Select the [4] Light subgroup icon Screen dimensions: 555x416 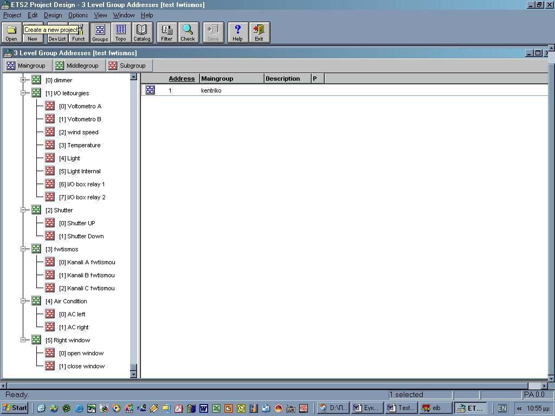pos(50,158)
